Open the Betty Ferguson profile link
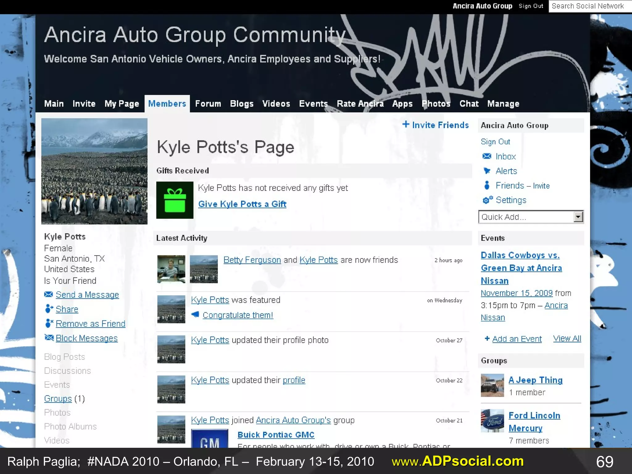632x474 pixels. [252, 260]
